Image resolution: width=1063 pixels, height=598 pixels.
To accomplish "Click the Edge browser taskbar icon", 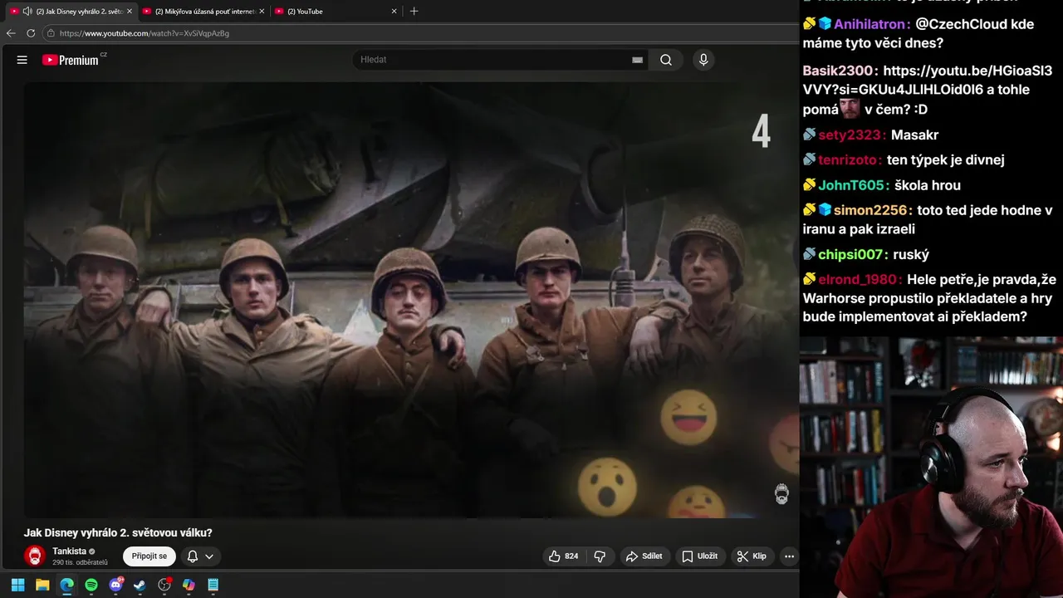I will click(x=66, y=585).
